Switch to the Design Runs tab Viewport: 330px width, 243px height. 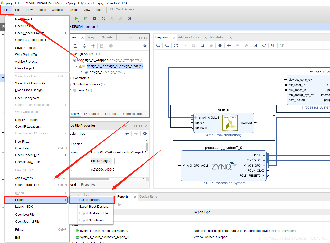tap(148, 197)
